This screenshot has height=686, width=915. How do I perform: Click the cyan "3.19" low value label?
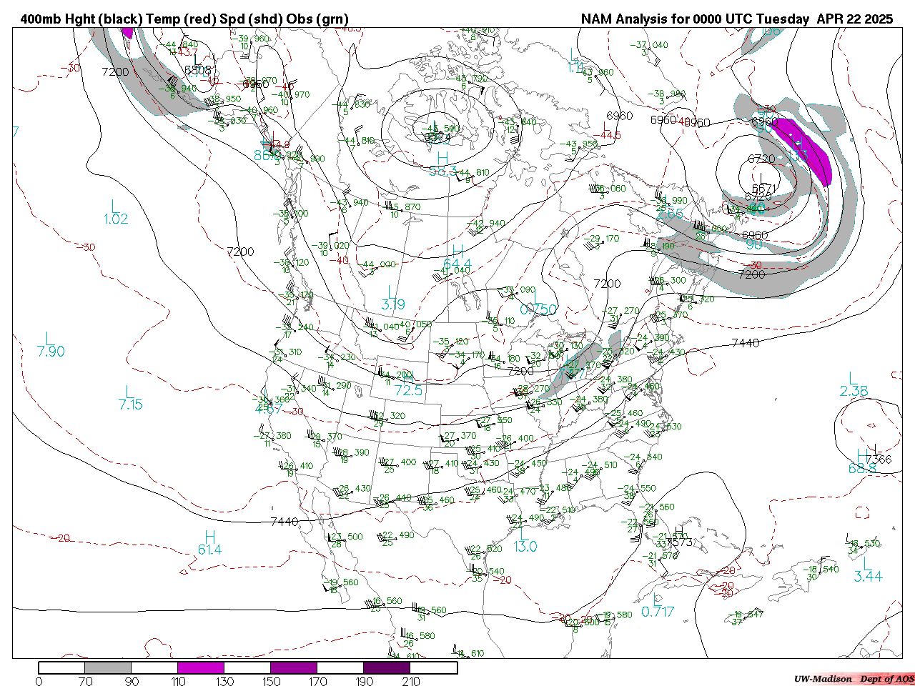[x=393, y=304]
